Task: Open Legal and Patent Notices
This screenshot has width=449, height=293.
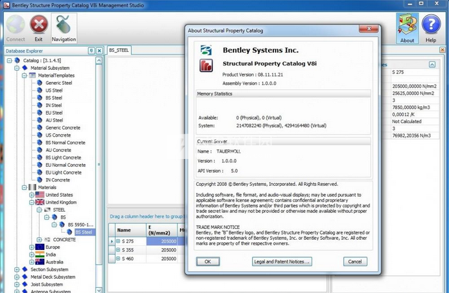Action: (282, 262)
